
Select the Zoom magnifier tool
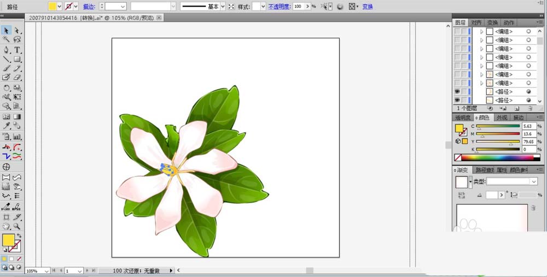click(x=17, y=226)
